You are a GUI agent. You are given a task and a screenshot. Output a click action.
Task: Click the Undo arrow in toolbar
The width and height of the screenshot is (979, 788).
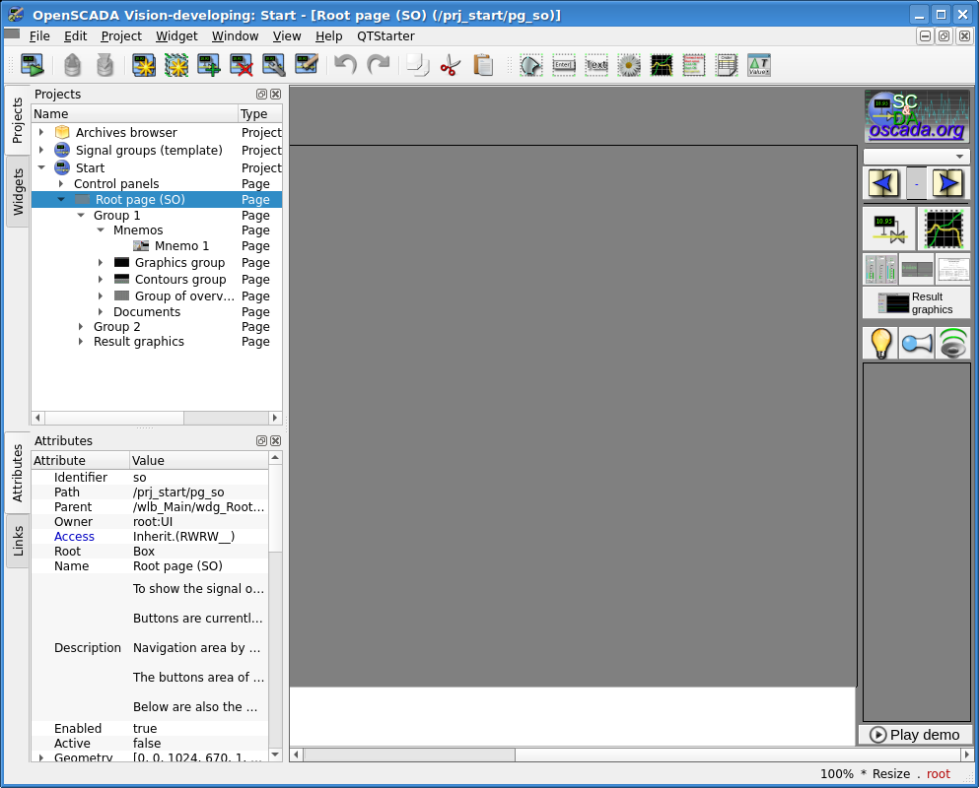tap(345, 65)
